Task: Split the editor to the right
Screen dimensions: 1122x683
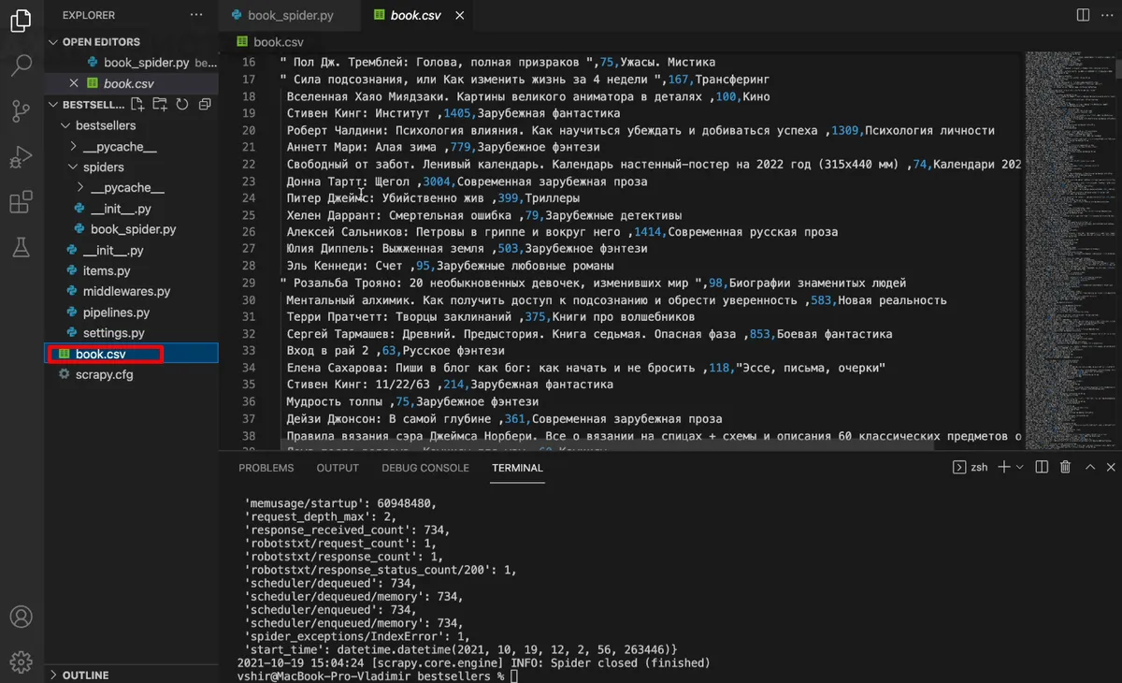Action: point(1083,15)
